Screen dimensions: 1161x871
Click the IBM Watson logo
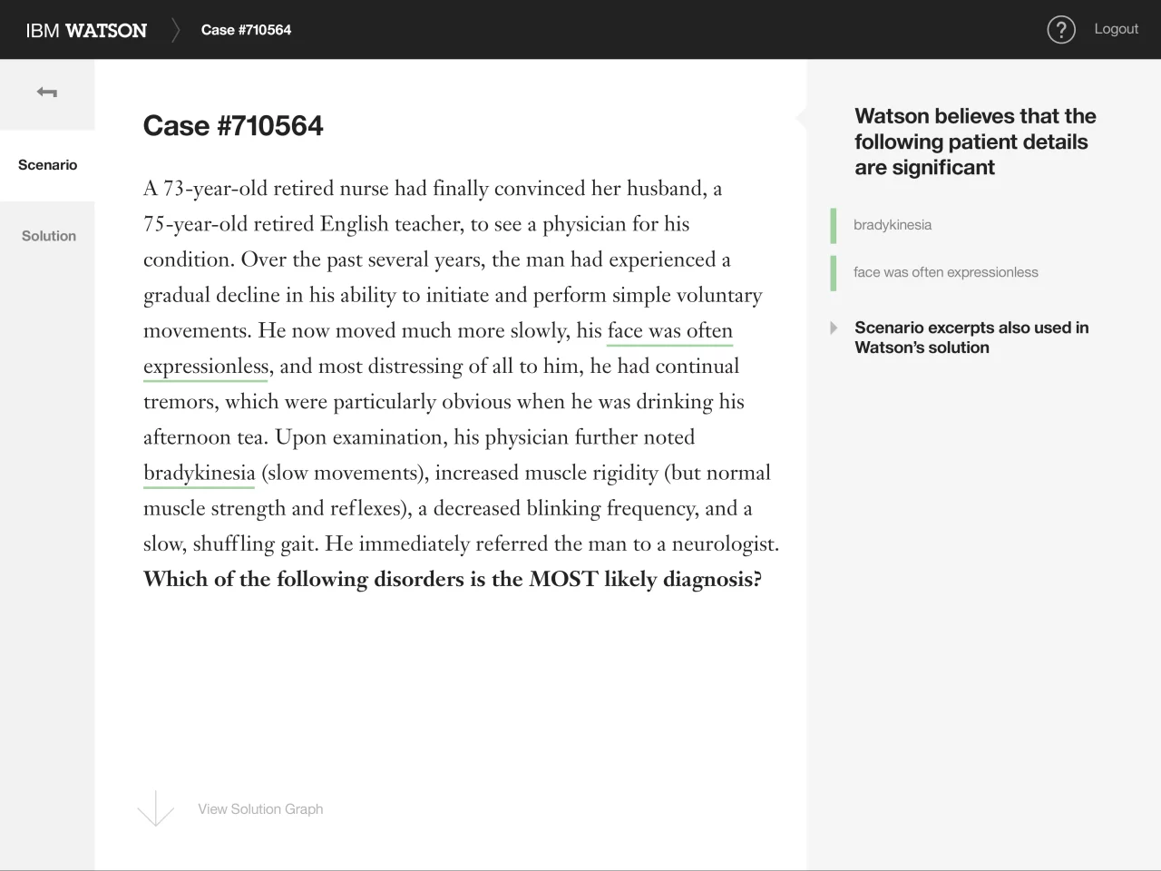(x=86, y=30)
